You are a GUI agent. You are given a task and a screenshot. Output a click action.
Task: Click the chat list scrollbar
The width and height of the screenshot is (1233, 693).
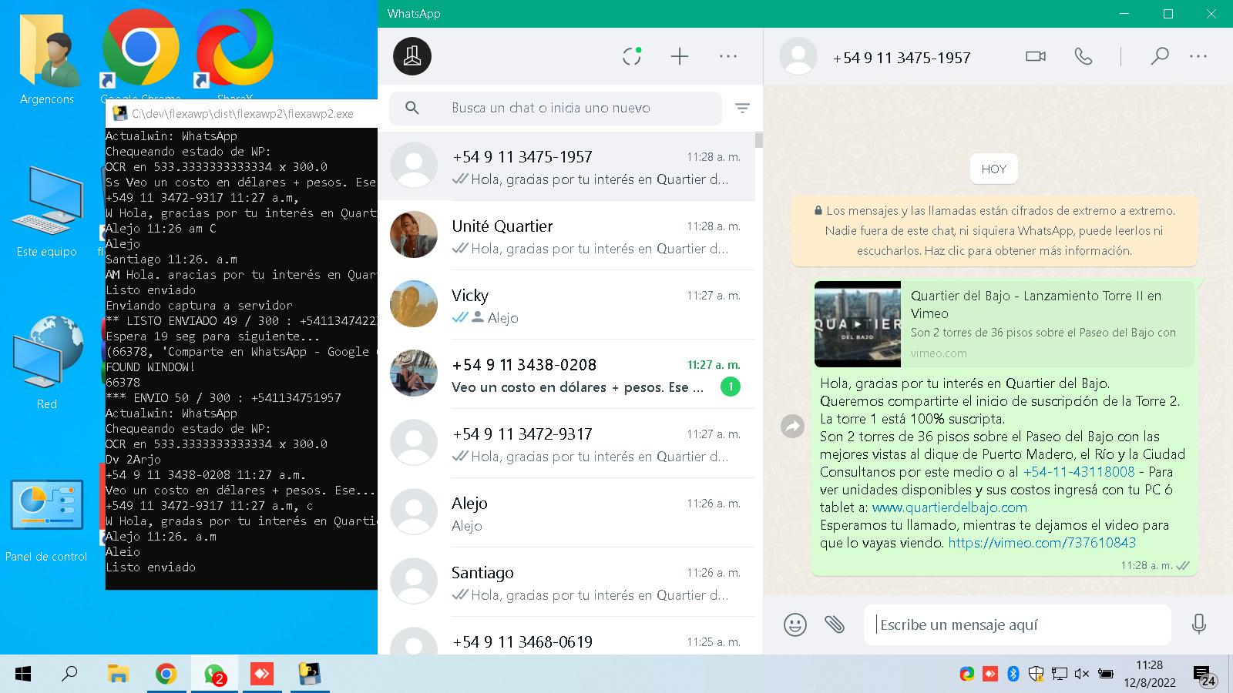coord(759,140)
